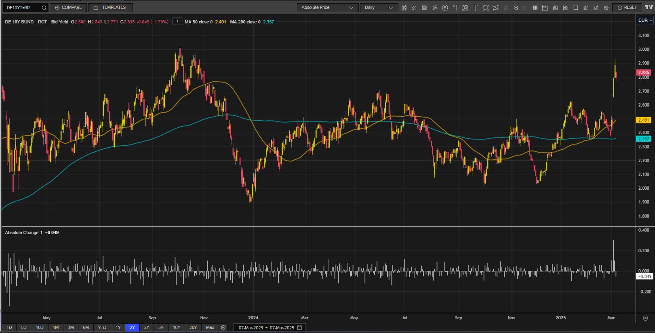Viewport: 655px width, 333px height.
Task: Select the 3M time range
Action: (71, 327)
